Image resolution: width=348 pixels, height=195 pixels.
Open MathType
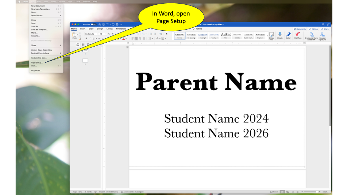298,36
